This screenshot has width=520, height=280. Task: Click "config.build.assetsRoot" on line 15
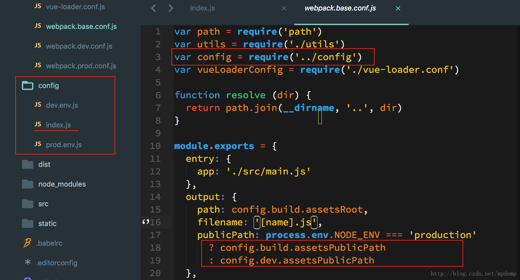pos(297,210)
